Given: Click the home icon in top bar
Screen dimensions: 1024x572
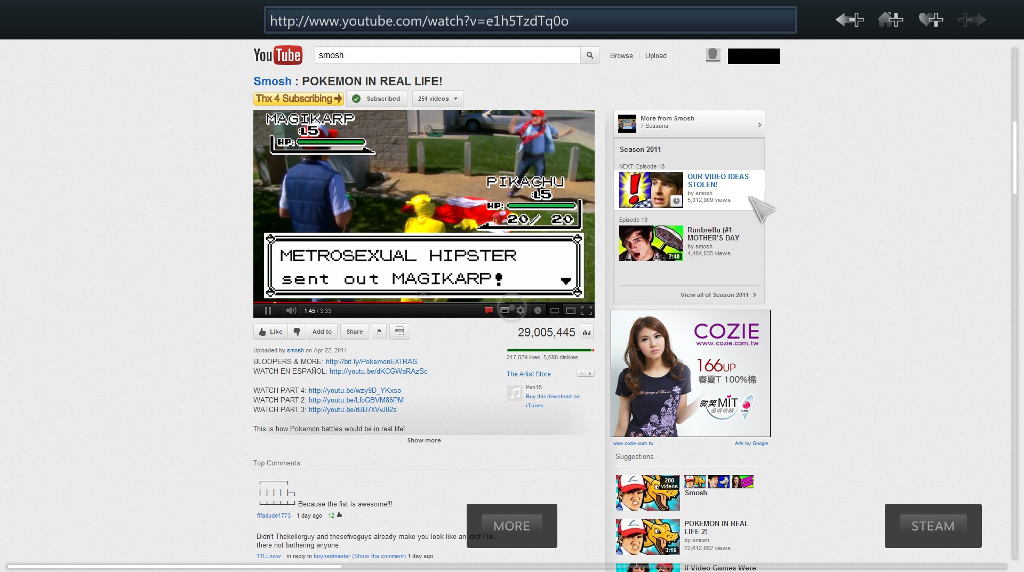Looking at the screenshot, I should click(x=890, y=20).
